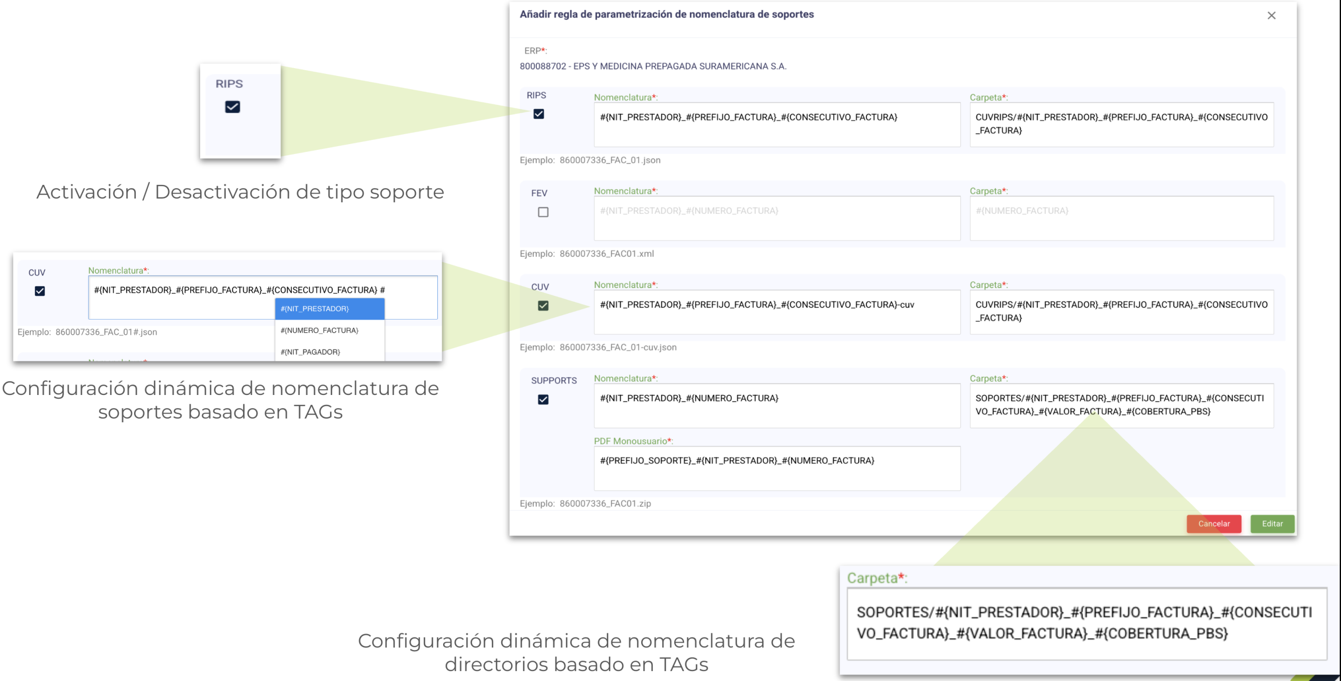Image resolution: width=1341 pixels, height=681 pixels.
Task: Click the FEV Carpeta field
Action: (x=1122, y=218)
